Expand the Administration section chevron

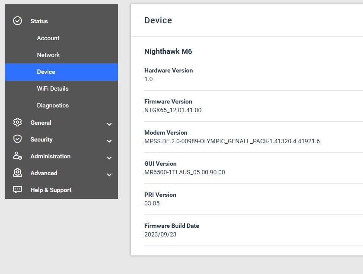coord(109,158)
